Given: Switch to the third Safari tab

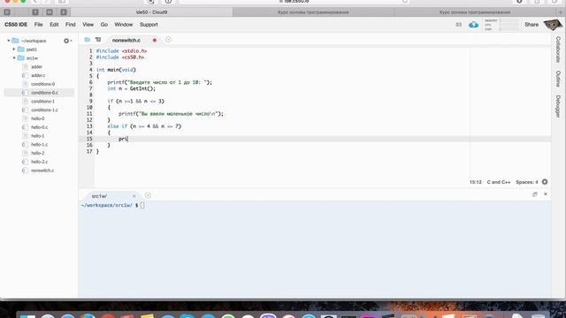Looking at the screenshot, I should 475,11.
